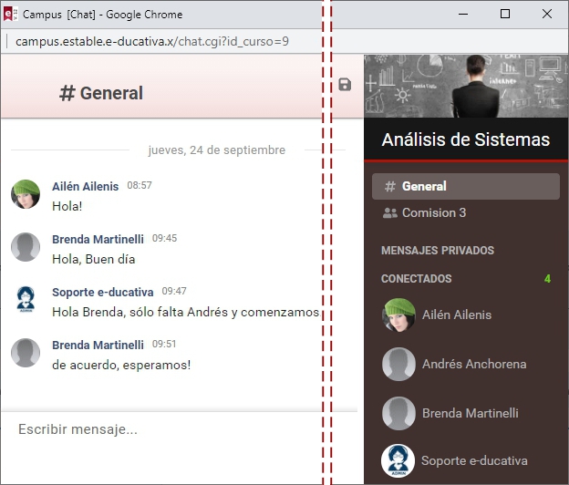Screen dimensions: 569x485
Task: Click Brenda Martinelli avatar beside 09:51 message
Action: (26, 353)
